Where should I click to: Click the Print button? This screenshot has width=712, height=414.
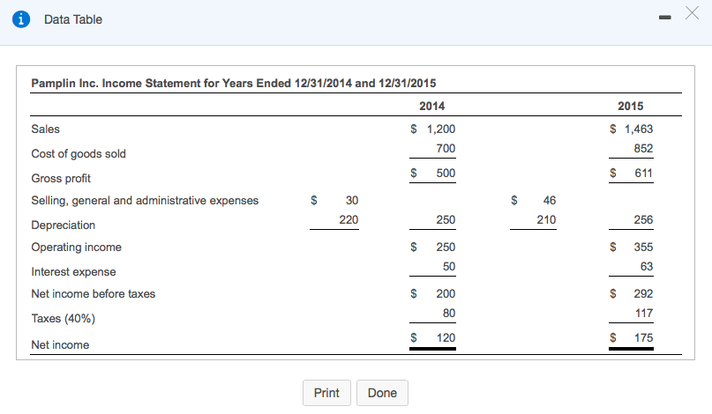(x=326, y=393)
